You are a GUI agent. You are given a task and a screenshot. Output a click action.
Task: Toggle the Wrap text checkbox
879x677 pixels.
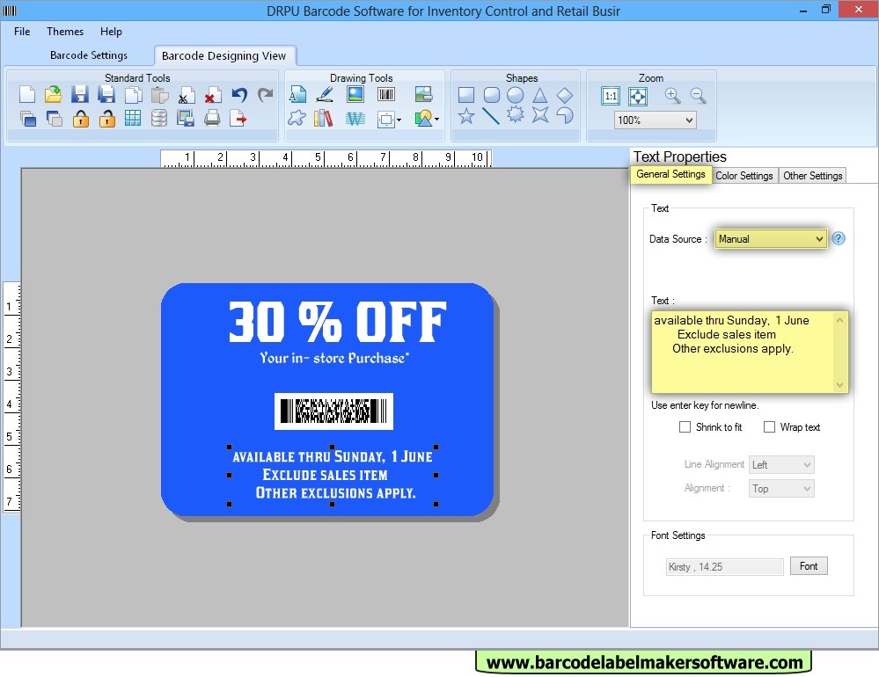pos(769,427)
